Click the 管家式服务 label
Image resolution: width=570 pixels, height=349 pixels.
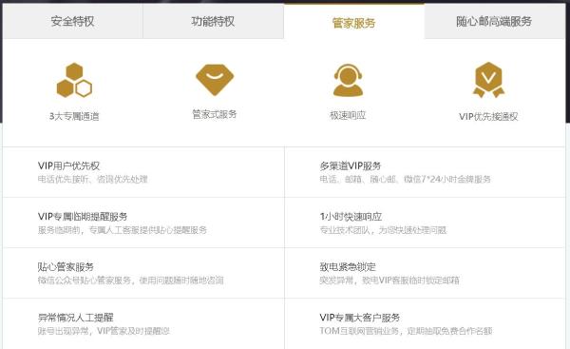[x=215, y=114]
